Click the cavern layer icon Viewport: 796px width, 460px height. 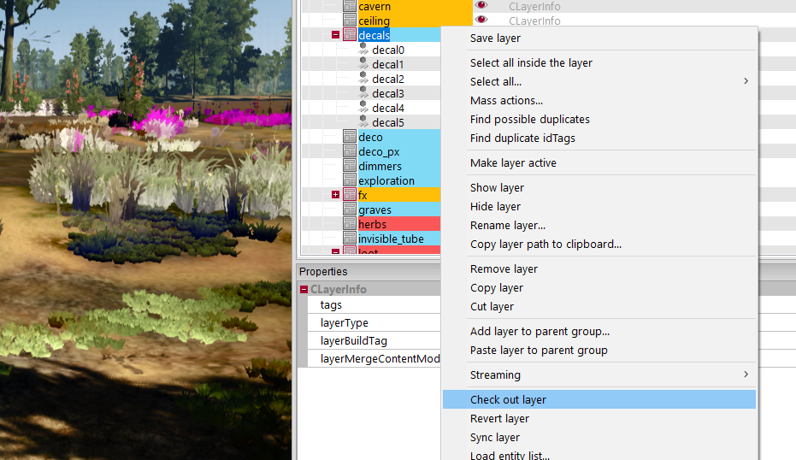pyautogui.click(x=350, y=6)
